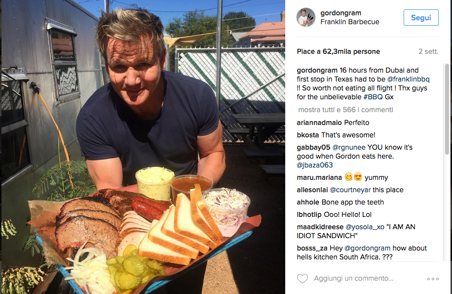The width and height of the screenshot is (452, 294).
Task: Click the @rgnunee mention
Action: (349, 147)
